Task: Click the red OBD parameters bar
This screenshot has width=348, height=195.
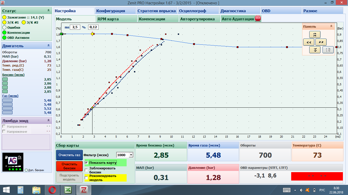Action: [316, 176]
